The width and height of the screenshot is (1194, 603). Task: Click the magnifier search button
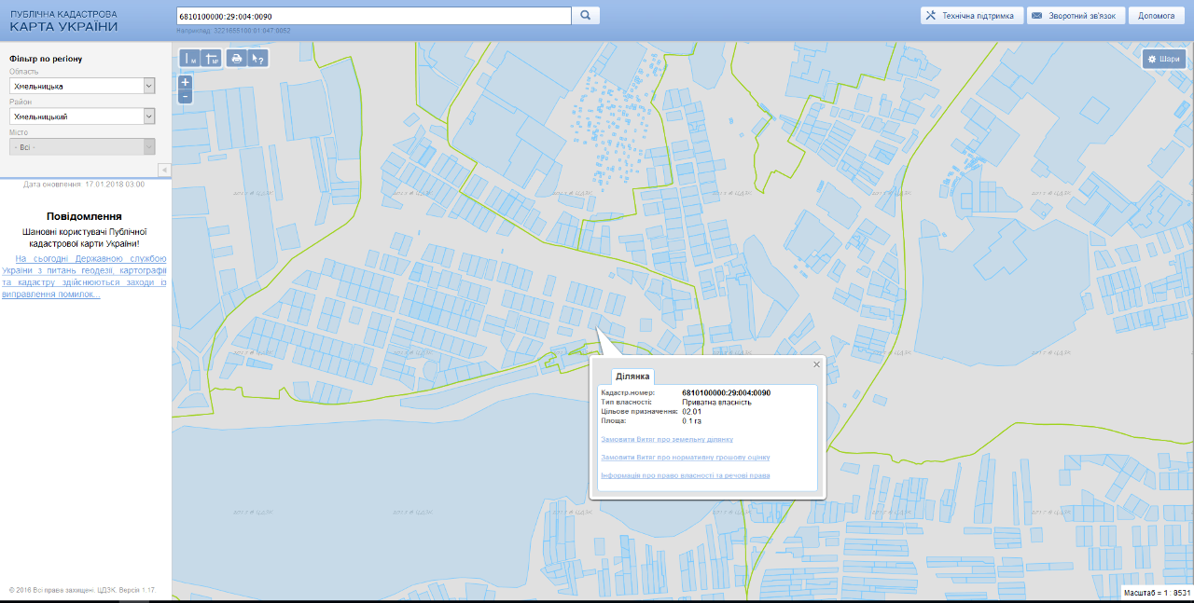coord(585,16)
